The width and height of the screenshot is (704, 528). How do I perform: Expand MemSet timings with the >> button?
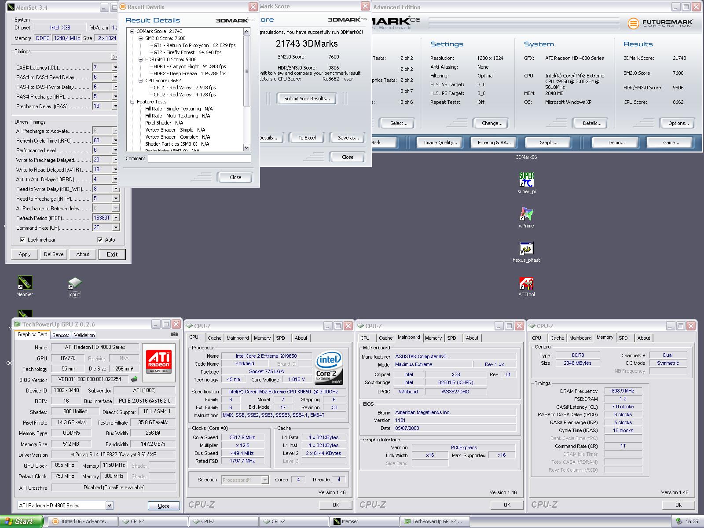[x=114, y=57]
